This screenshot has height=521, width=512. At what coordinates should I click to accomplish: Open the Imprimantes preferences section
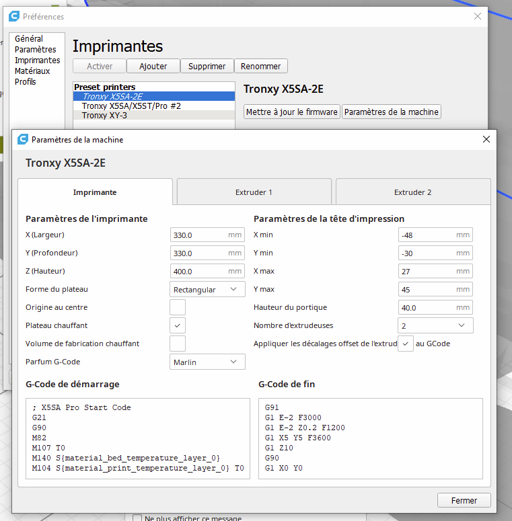(37, 60)
